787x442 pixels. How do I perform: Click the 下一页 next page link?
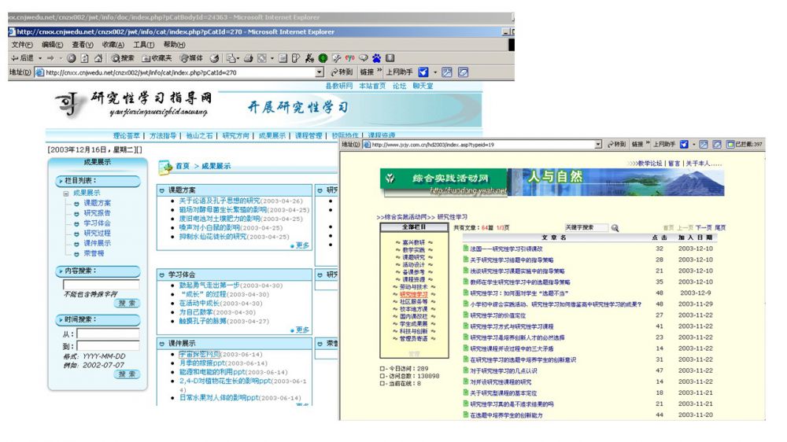pyautogui.click(x=704, y=227)
